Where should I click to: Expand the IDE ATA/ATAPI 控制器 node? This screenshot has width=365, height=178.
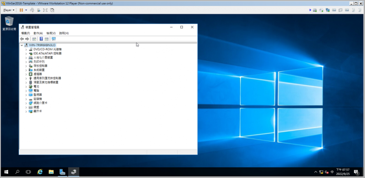click(26, 54)
